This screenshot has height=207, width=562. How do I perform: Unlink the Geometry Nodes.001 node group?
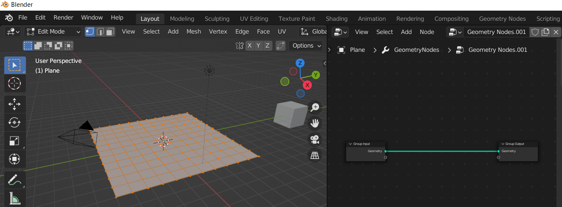(556, 32)
